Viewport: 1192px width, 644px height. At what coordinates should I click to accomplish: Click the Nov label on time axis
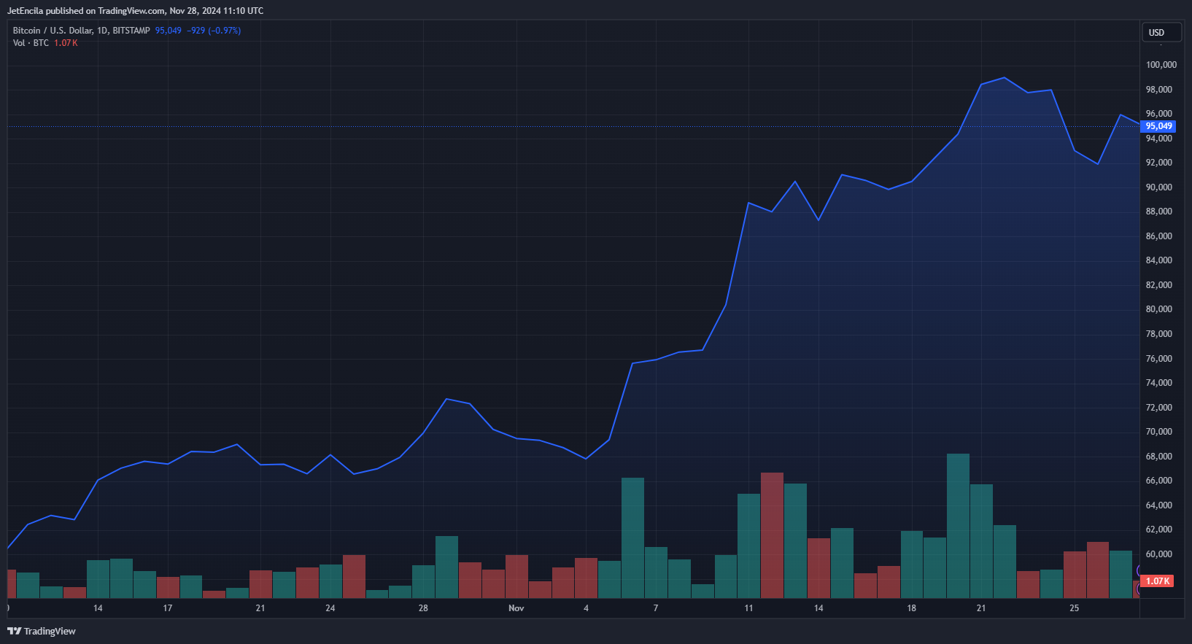pyautogui.click(x=516, y=608)
